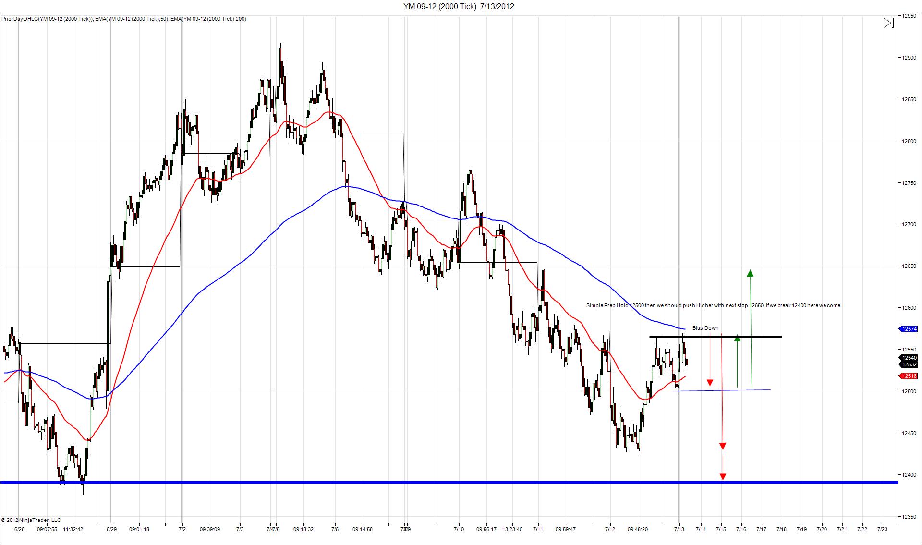Screen dimensions: 922x545
Task: Click the 7/6 date label
Action: click(x=335, y=529)
